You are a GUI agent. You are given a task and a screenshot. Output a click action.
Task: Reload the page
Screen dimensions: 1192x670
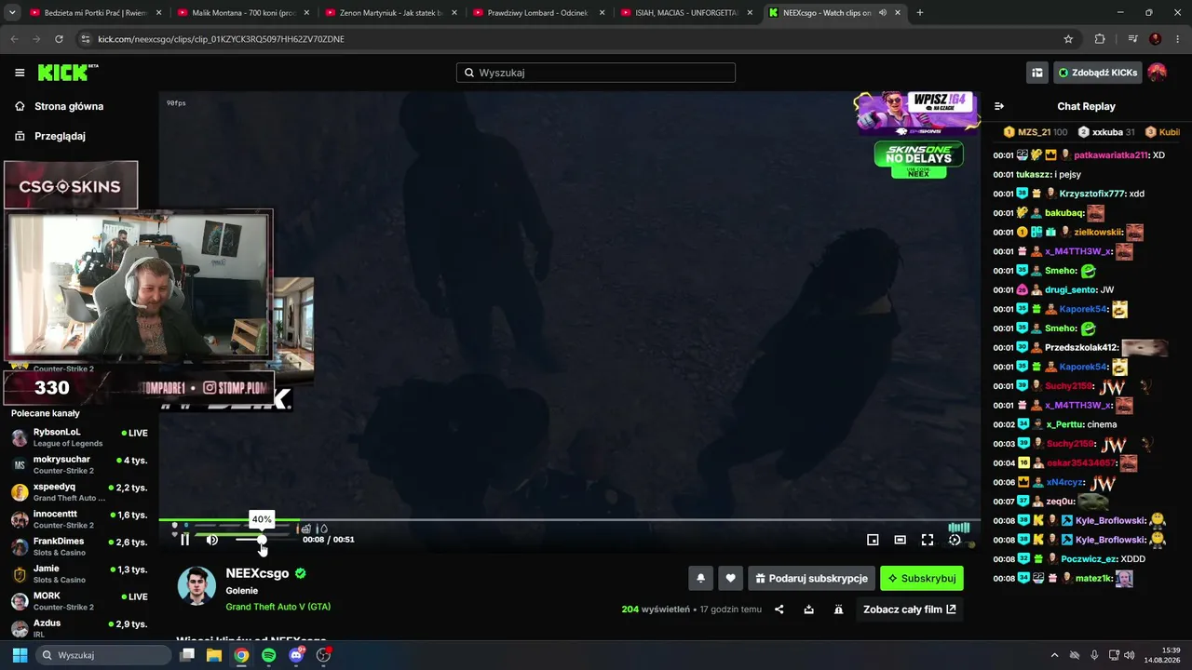click(x=59, y=39)
